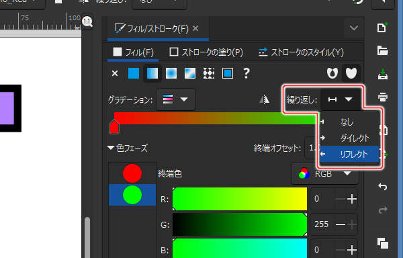Select linear gradient fill icon
The width and height of the screenshot is (403, 258).
click(x=152, y=73)
